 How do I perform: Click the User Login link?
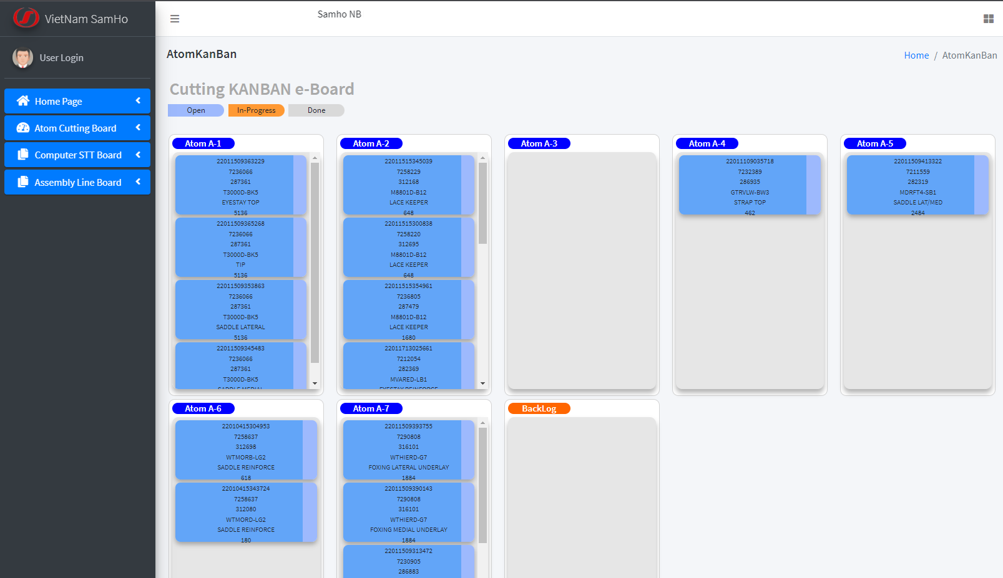[x=61, y=58]
